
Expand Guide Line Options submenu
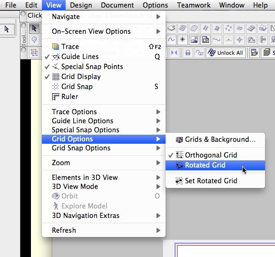coord(104,121)
